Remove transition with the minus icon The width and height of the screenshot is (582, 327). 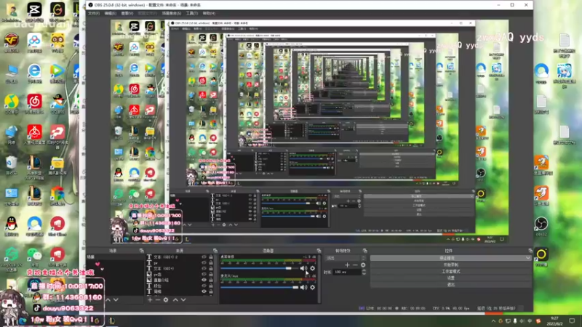[x=355, y=265]
